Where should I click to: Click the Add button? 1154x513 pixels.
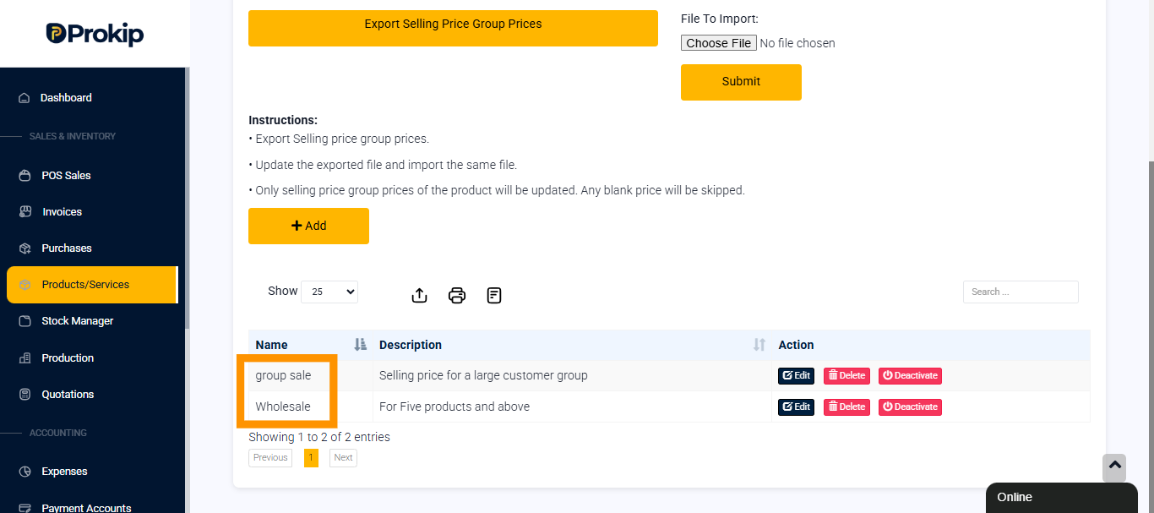tap(308, 226)
